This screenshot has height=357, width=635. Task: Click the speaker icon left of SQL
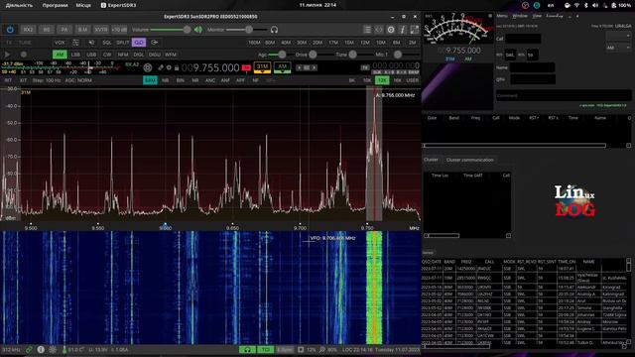coord(91,42)
